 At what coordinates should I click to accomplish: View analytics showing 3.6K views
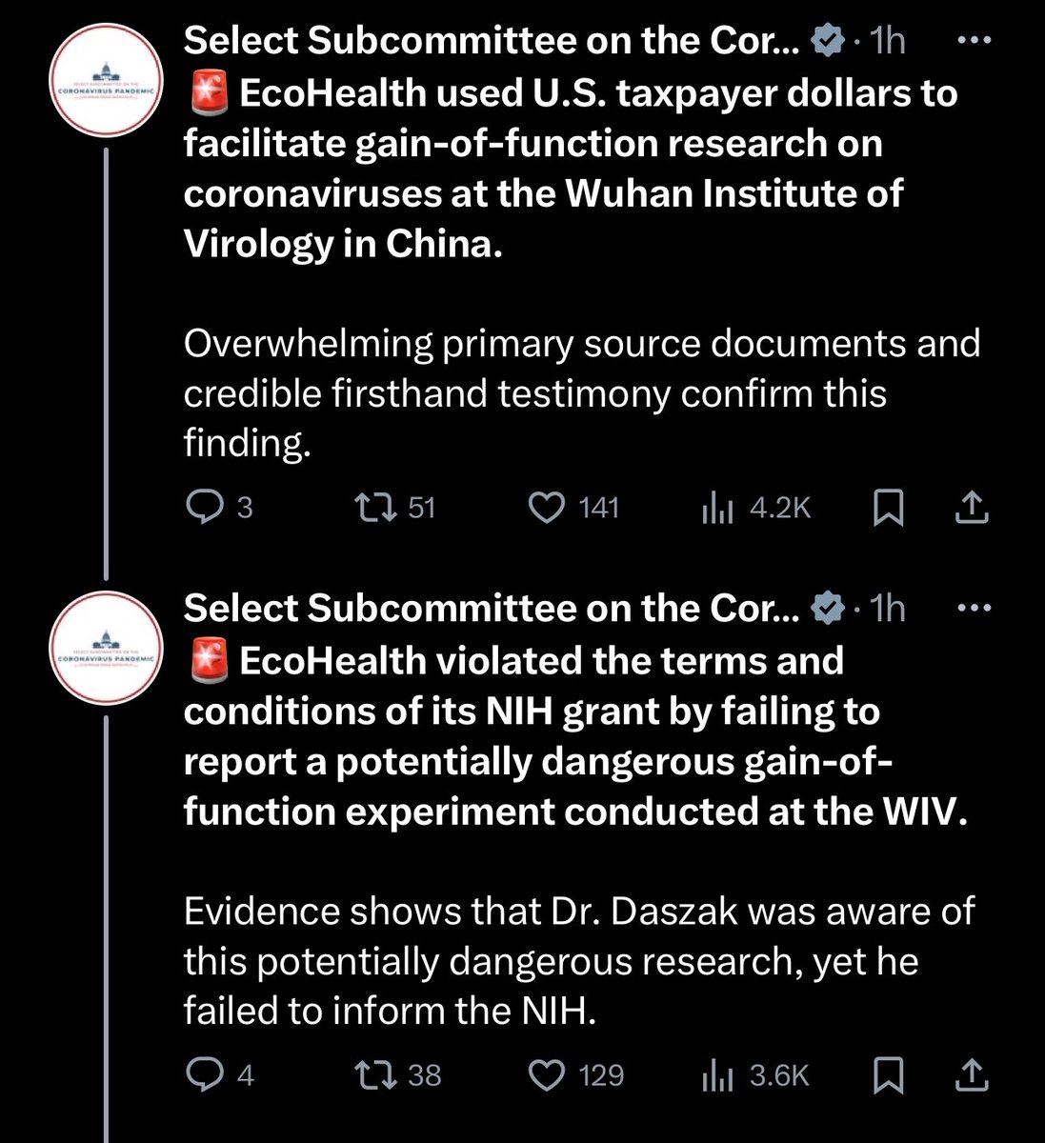(717, 1076)
